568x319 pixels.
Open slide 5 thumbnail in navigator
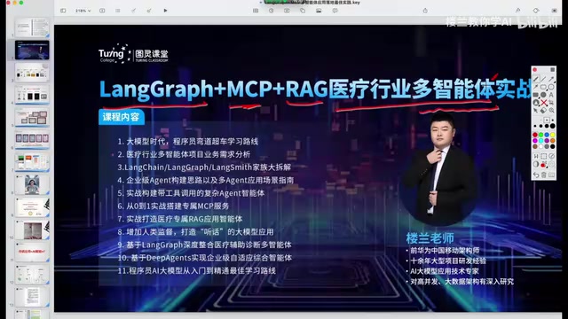(32, 117)
